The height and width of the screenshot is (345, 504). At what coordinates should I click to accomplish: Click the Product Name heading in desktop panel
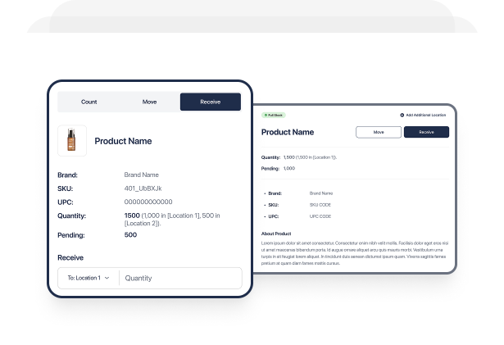(x=287, y=132)
